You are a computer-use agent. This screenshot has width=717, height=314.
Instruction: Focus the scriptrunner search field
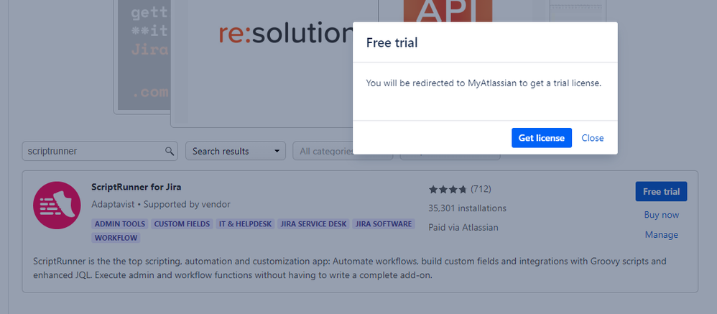(x=100, y=152)
